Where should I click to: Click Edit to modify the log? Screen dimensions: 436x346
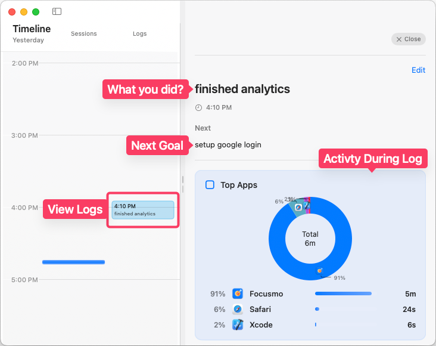point(418,70)
